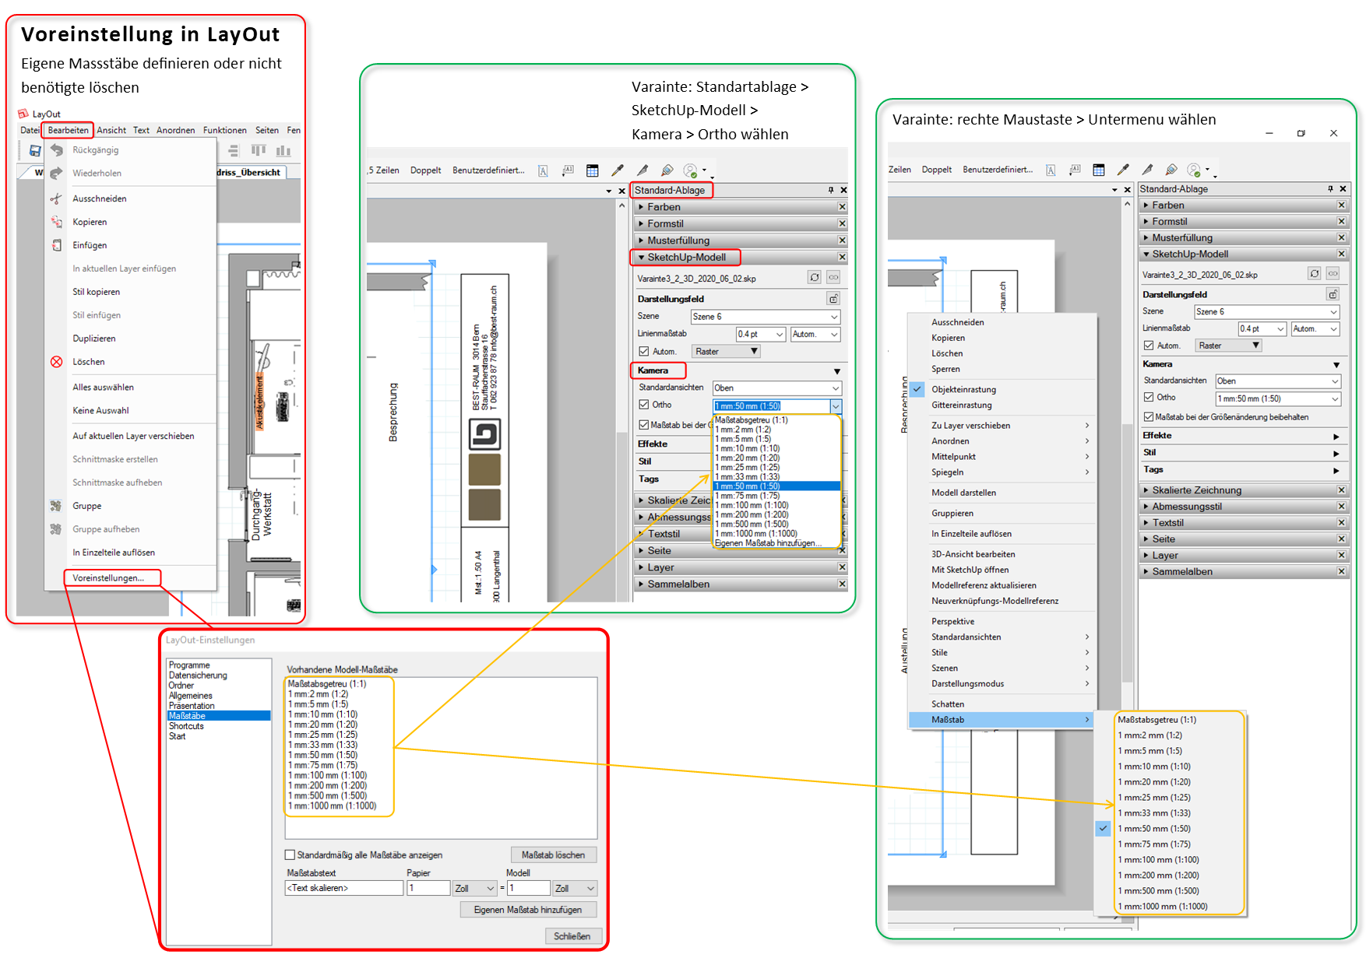This screenshot has width=1366, height=965.
Task: Choose Voreinstellungen... from the Bearbeiten menu
Action: click(x=108, y=577)
